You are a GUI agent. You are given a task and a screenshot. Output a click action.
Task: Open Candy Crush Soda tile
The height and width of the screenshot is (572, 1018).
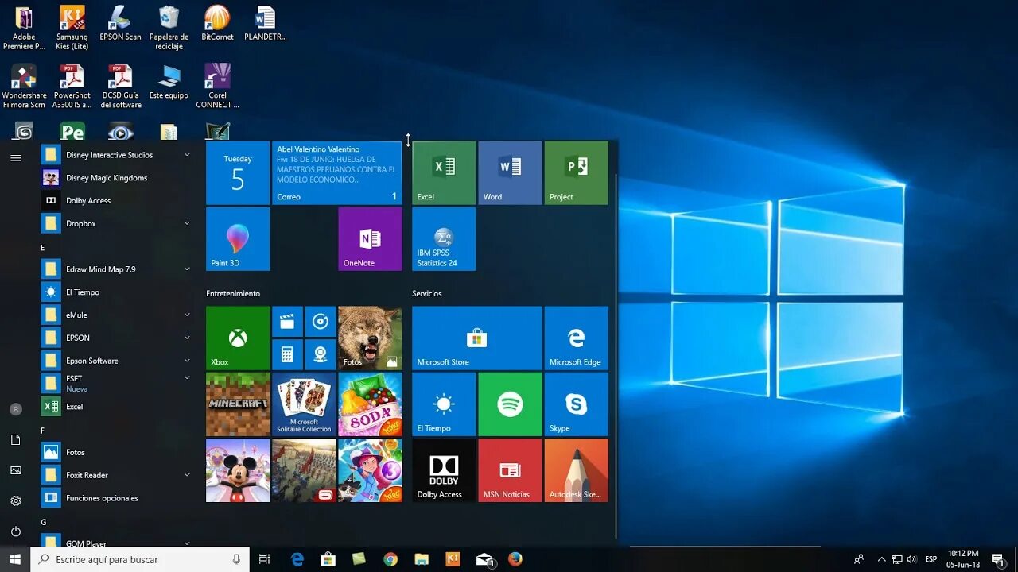coord(370,404)
